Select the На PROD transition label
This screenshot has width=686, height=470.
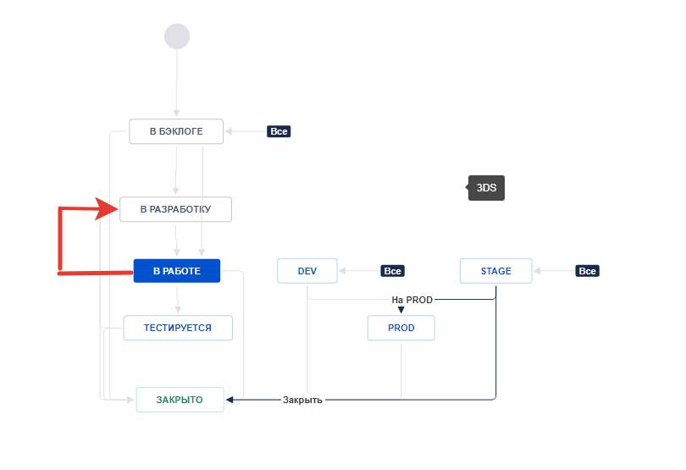click(412, 300)
